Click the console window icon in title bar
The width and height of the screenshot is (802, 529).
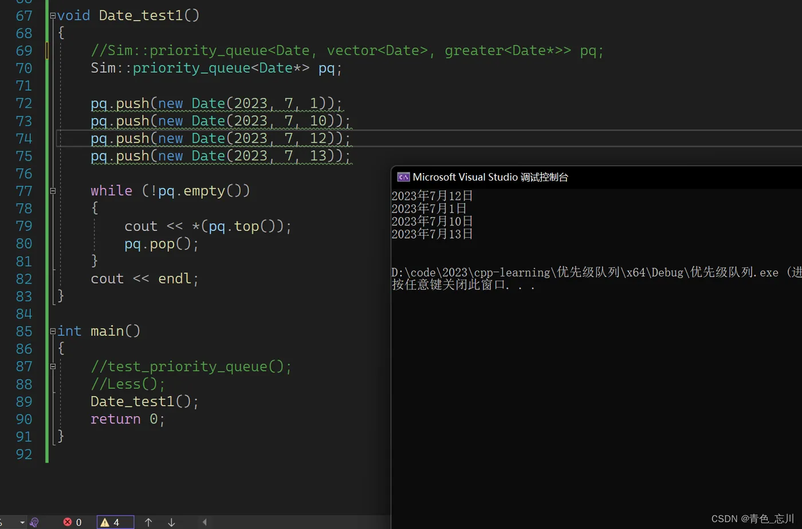click(403, 177)
